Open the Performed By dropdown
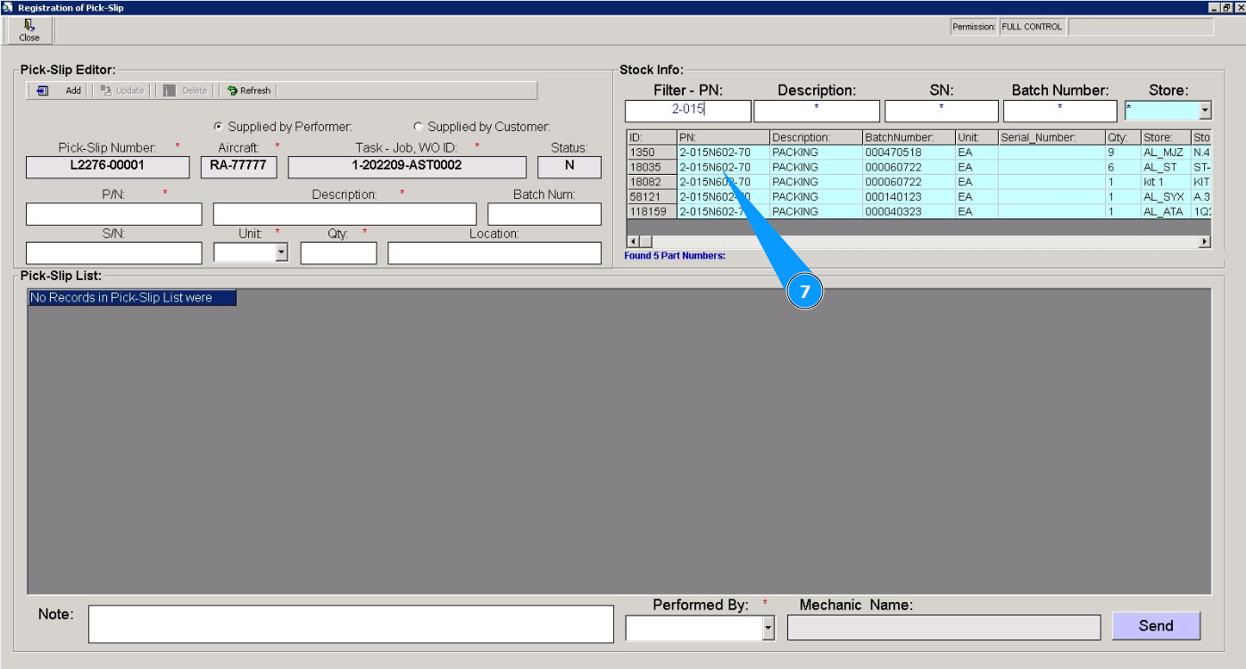 pyautogui.click(x=768, y=628)
